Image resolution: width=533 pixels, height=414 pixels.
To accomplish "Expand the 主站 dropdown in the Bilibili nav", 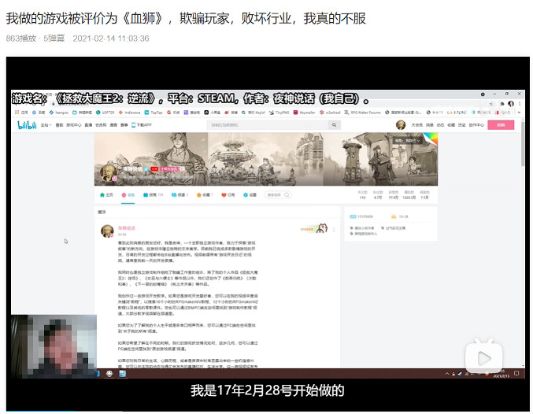I will pos(46,125).
